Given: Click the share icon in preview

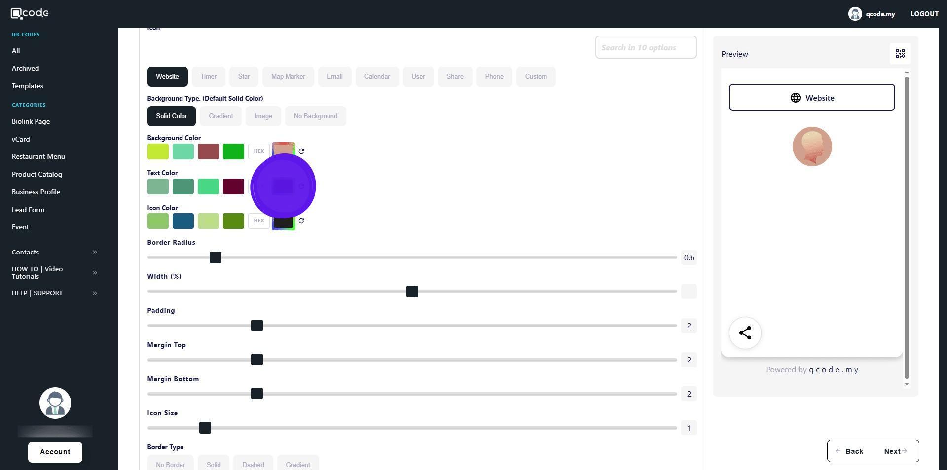Looking at the screenshot, I should tap(745, 333).
